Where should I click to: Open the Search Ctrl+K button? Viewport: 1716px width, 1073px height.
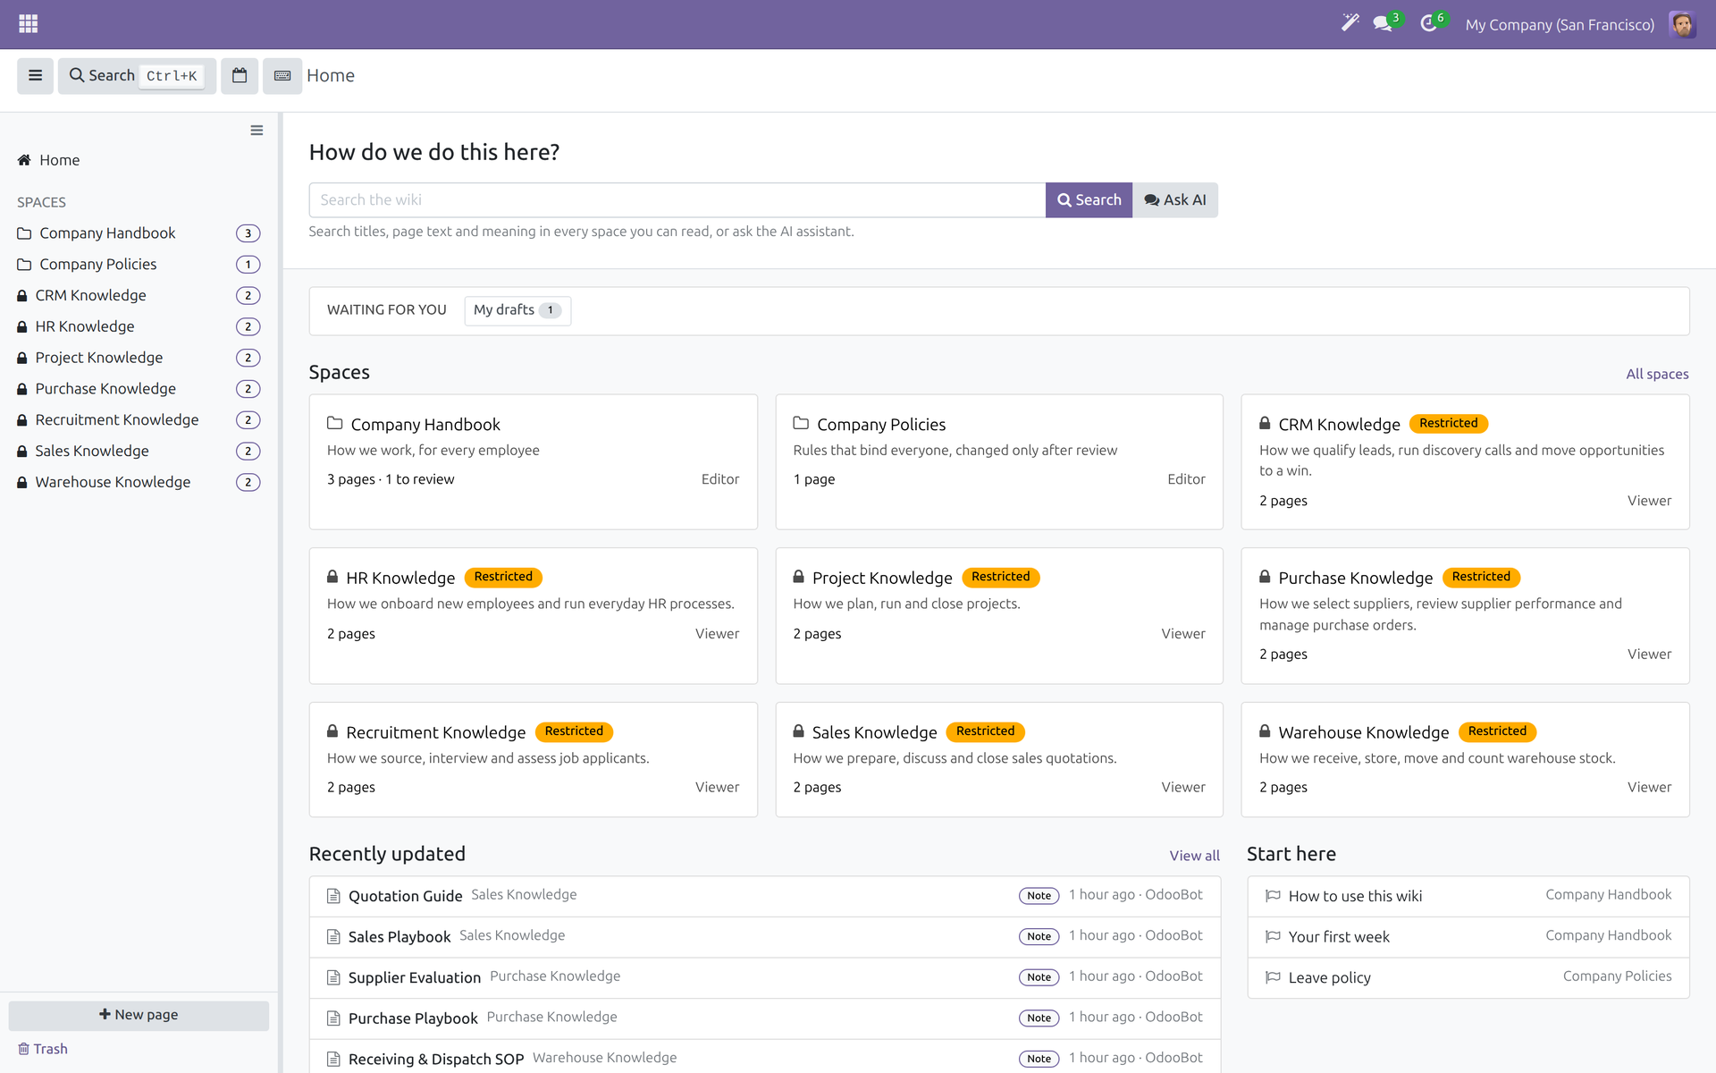coord(137,76)
